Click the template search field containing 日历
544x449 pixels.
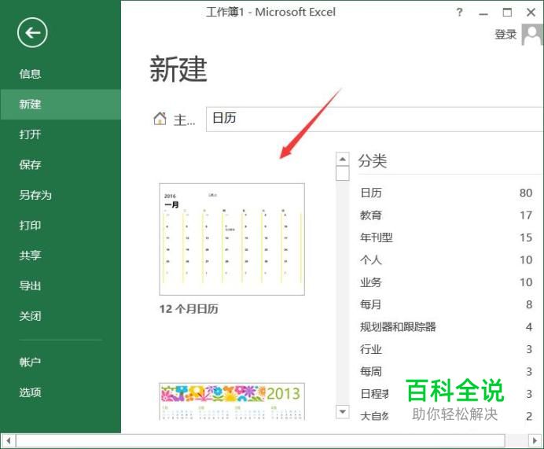click(x=375, y=119)
